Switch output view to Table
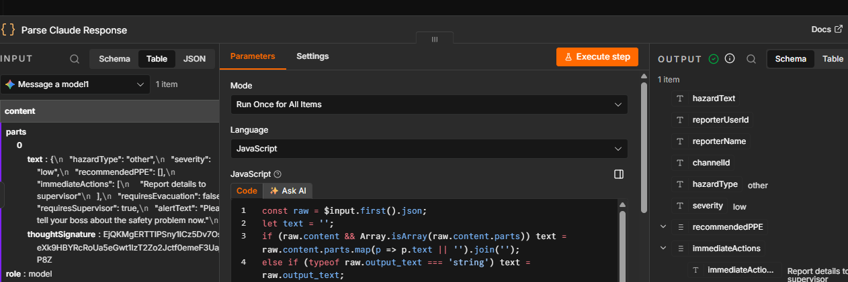This screenshot has width=848, height=282. click(x=833, y=59)
